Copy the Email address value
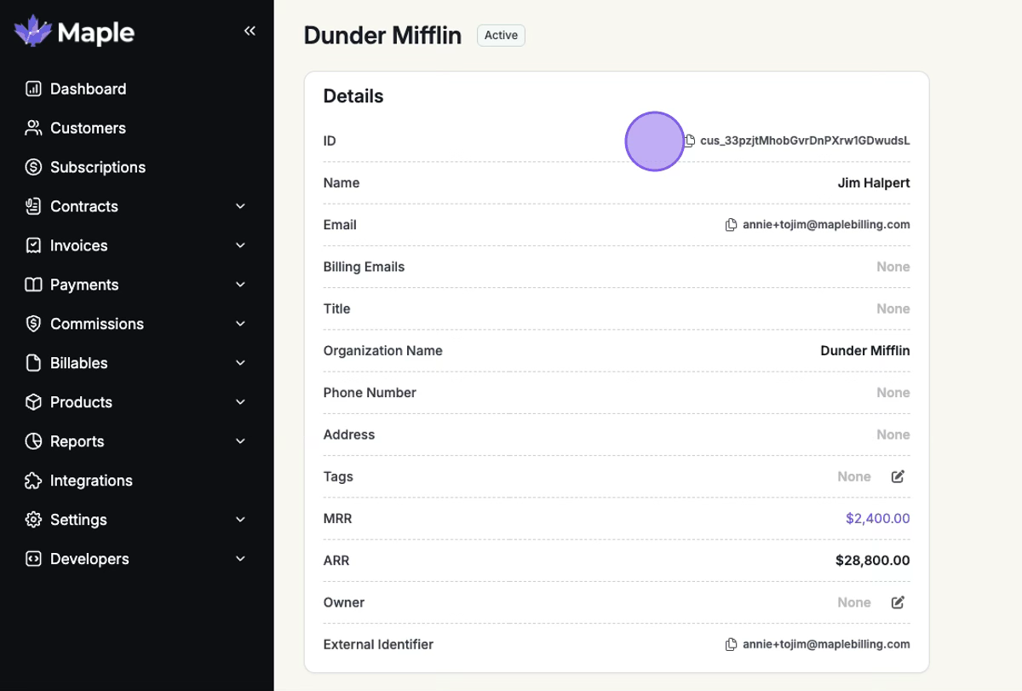Viewport: 1022px width, 691px height. tap(731, 225)
